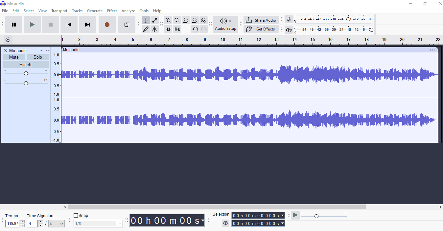Image resolution: width=443 pixels, height=231 pixels.
Task: Open Mo audio track panel menu dots
Action: point(47,50)
